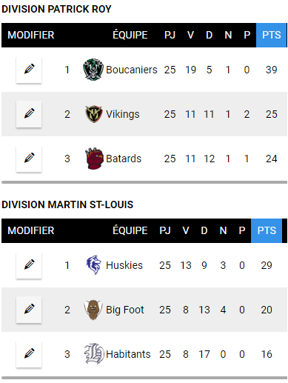288x383 pixels.
Task: Open the Huskies team name link
Action: 124,265
